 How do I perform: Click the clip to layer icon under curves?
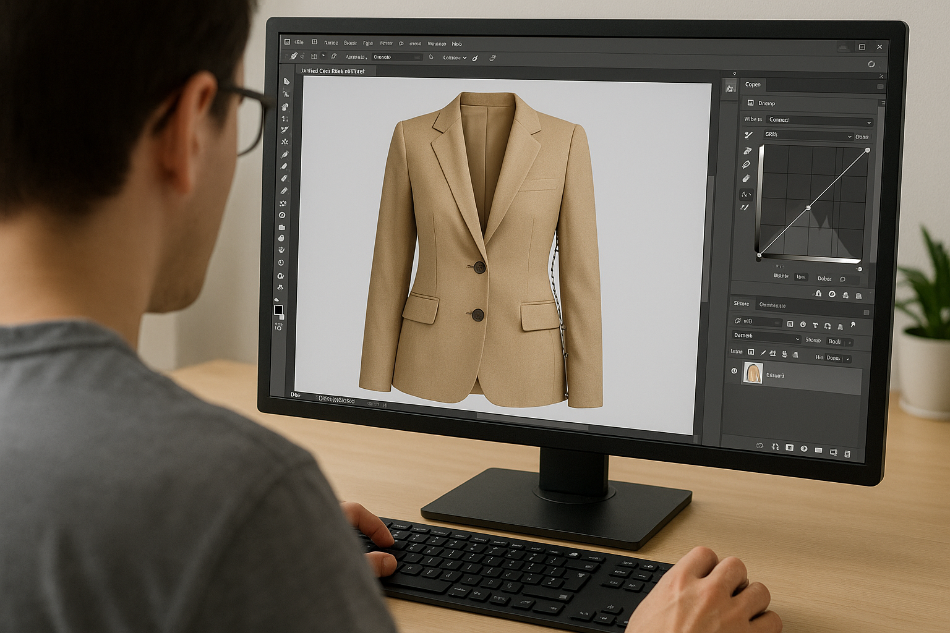pyautogui.click(x=818, y=294)
